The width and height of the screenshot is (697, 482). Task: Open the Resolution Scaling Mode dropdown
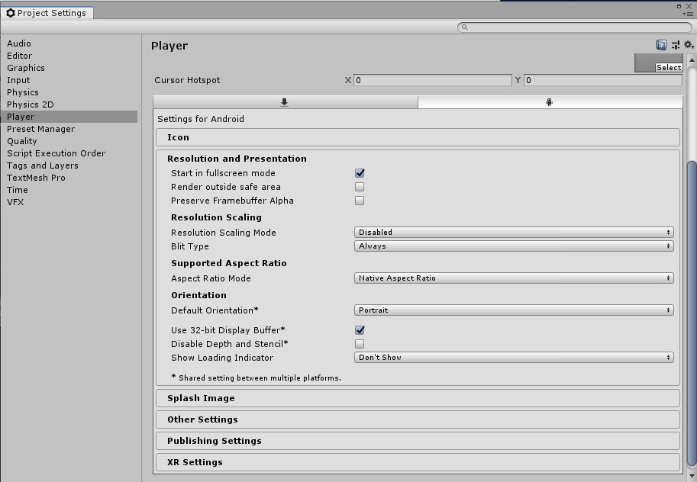[513, 232]
